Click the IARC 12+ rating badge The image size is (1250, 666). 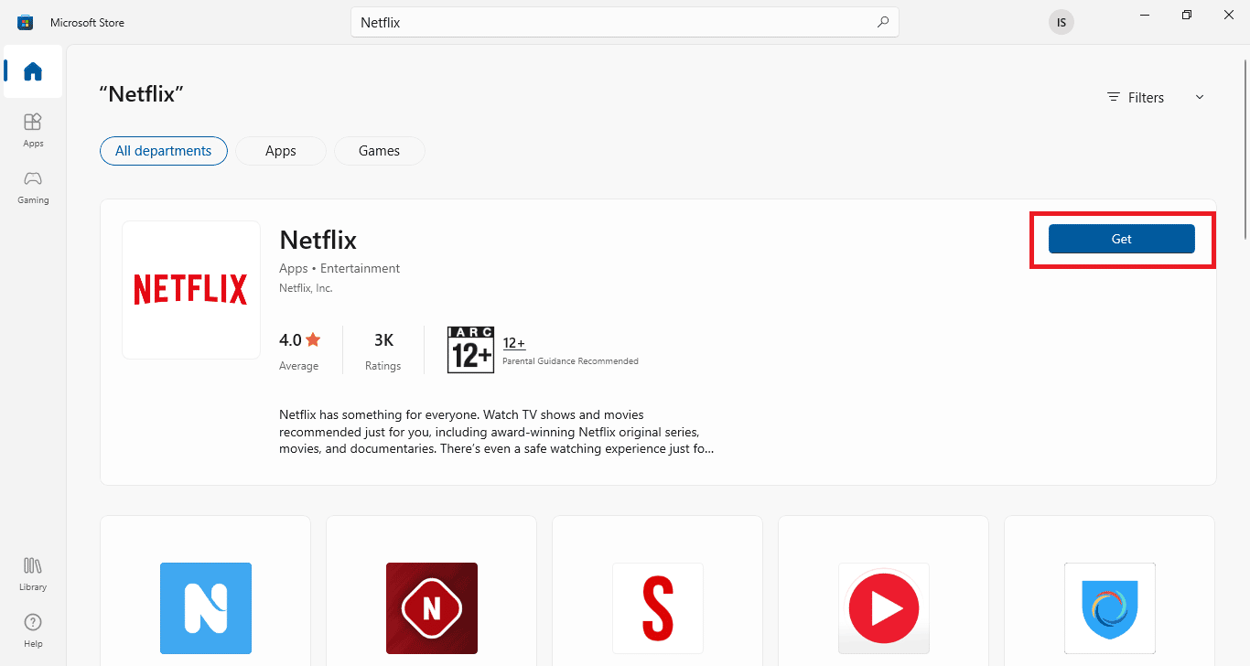tap(470, 349)
